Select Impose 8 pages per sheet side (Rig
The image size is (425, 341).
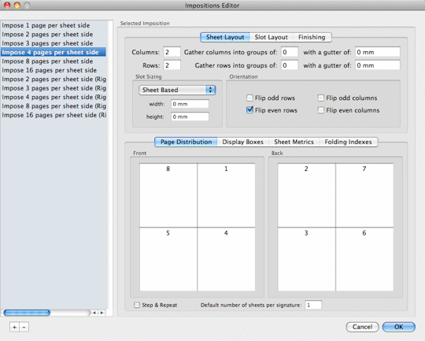coord(54,106)
